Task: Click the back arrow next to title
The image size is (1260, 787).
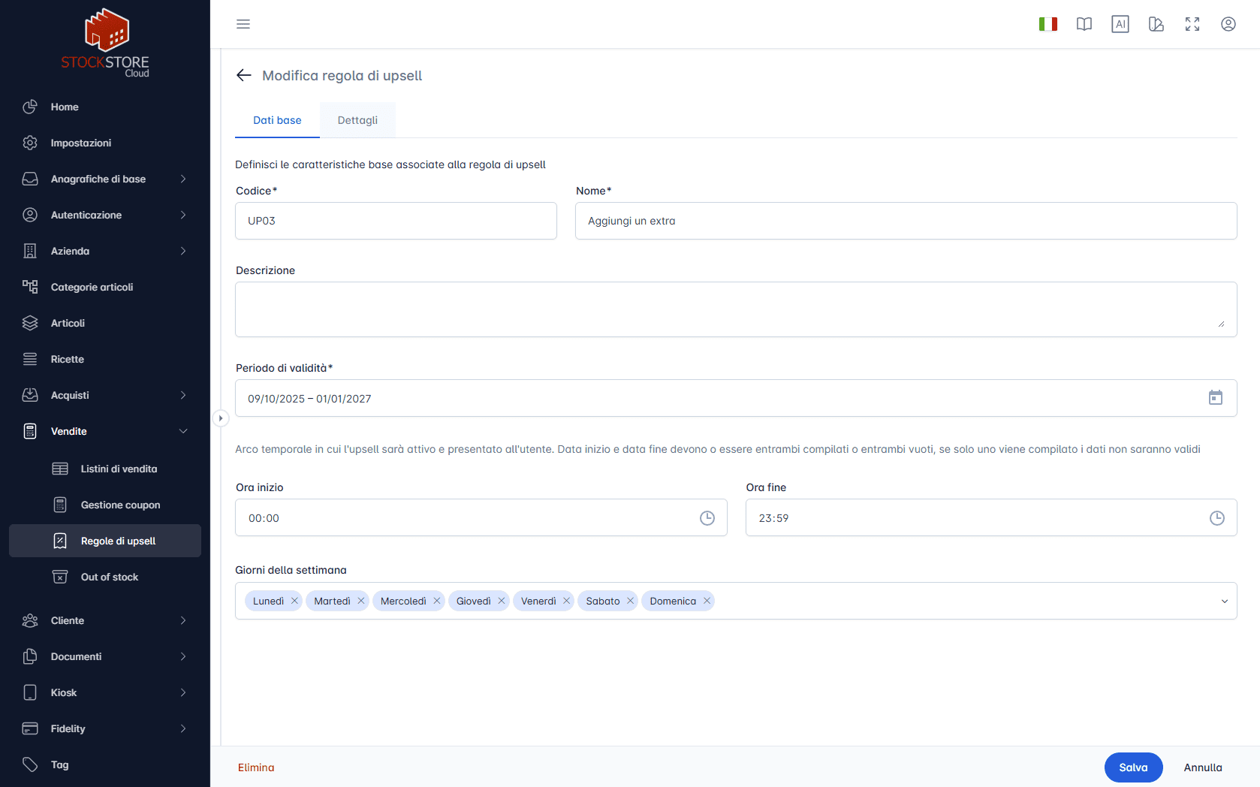Action: pos(243,75)
